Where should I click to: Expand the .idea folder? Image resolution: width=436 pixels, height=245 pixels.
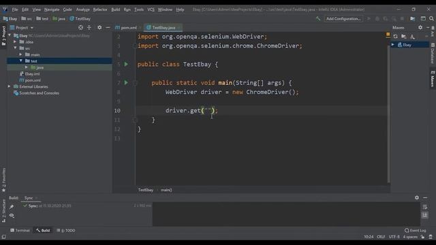(15, 42)
